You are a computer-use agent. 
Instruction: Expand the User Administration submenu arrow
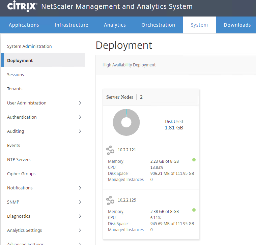(x=80, y=103)
